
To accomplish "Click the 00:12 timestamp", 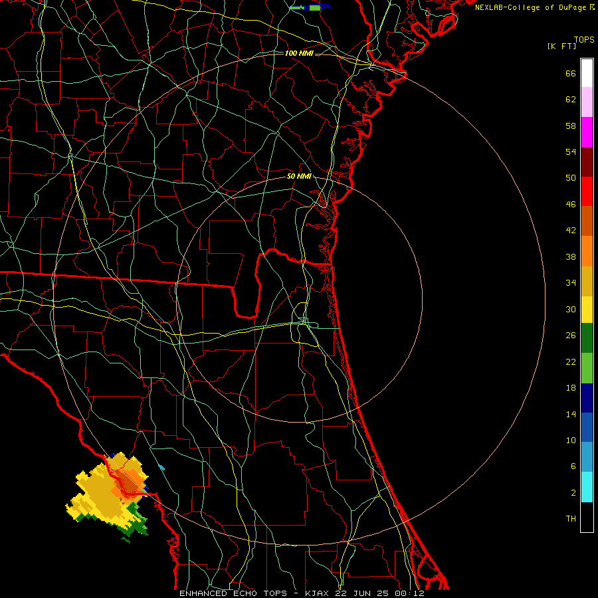I will pos(410,593).
